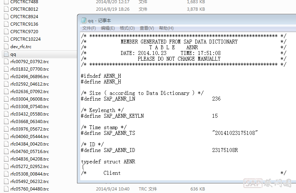Viewport: 296px width, 193px height.
Task: Select file name CPICTRC10224 in the list
Action: tap(25, 39)
